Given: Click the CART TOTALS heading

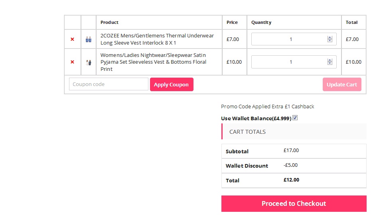Looking at the screenshot, I should pyautogui.click(x=247, y=132).
